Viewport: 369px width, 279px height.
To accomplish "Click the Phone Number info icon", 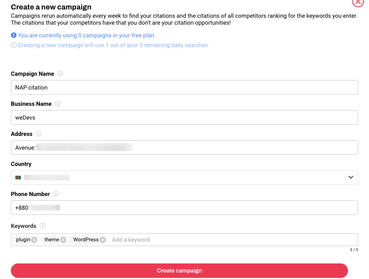I will pos(56,194).
